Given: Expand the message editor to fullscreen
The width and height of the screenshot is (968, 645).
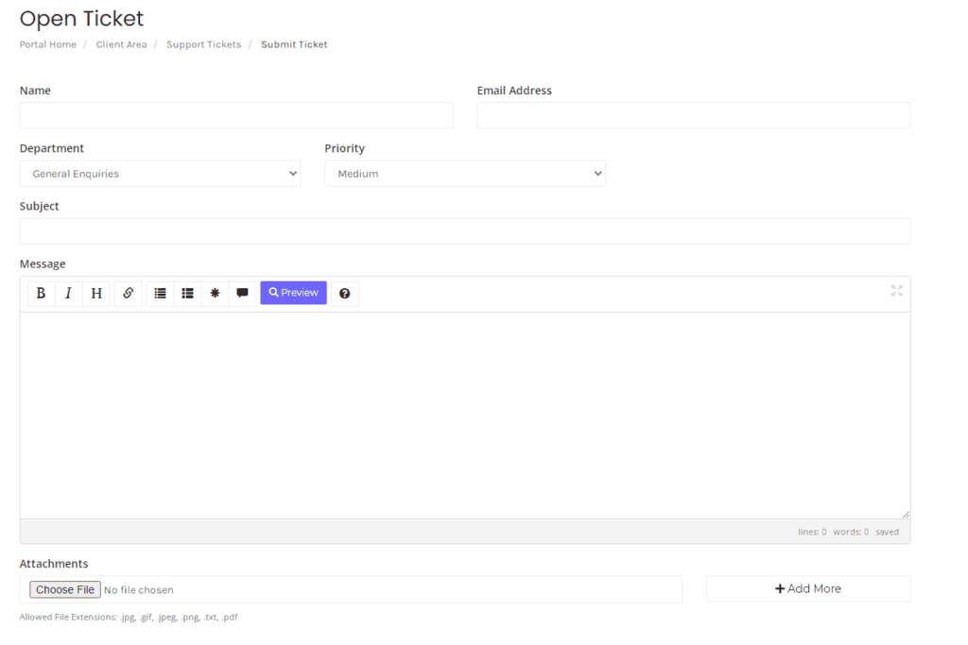Looking at the screenshot, I should [x=896, y=291].
